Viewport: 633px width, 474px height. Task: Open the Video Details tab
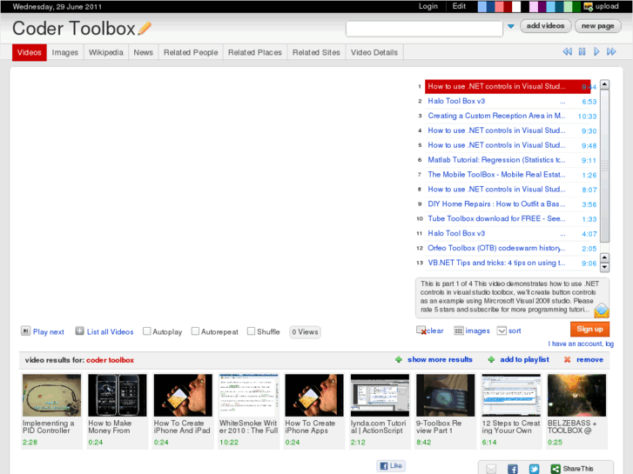(x=374, y=52)
